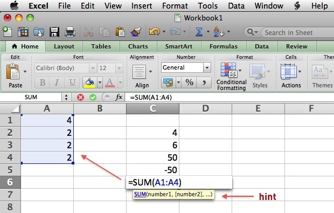Select row 5 header
Screen dimensions: 334x213
(x=10, y=170)
